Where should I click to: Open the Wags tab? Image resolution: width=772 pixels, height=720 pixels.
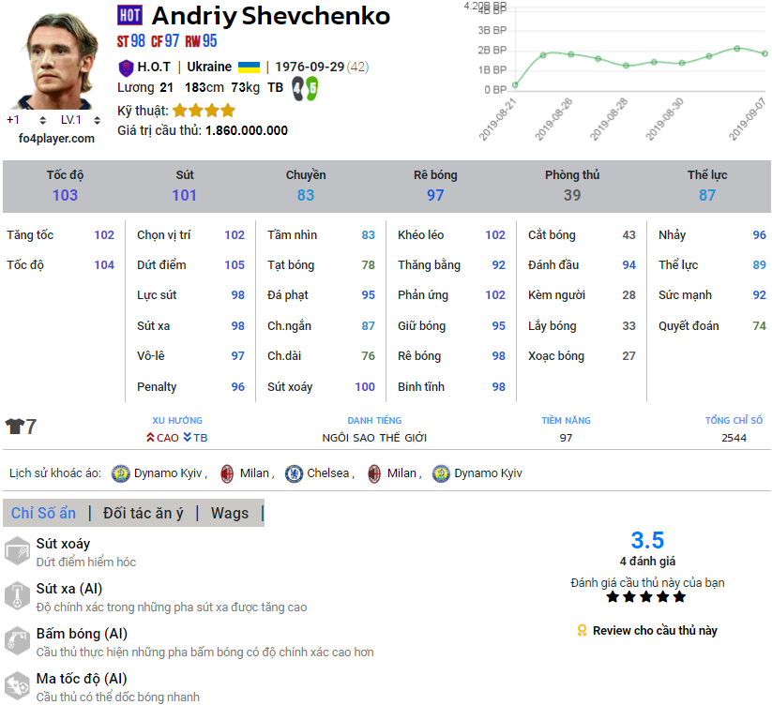pos(230,513)
